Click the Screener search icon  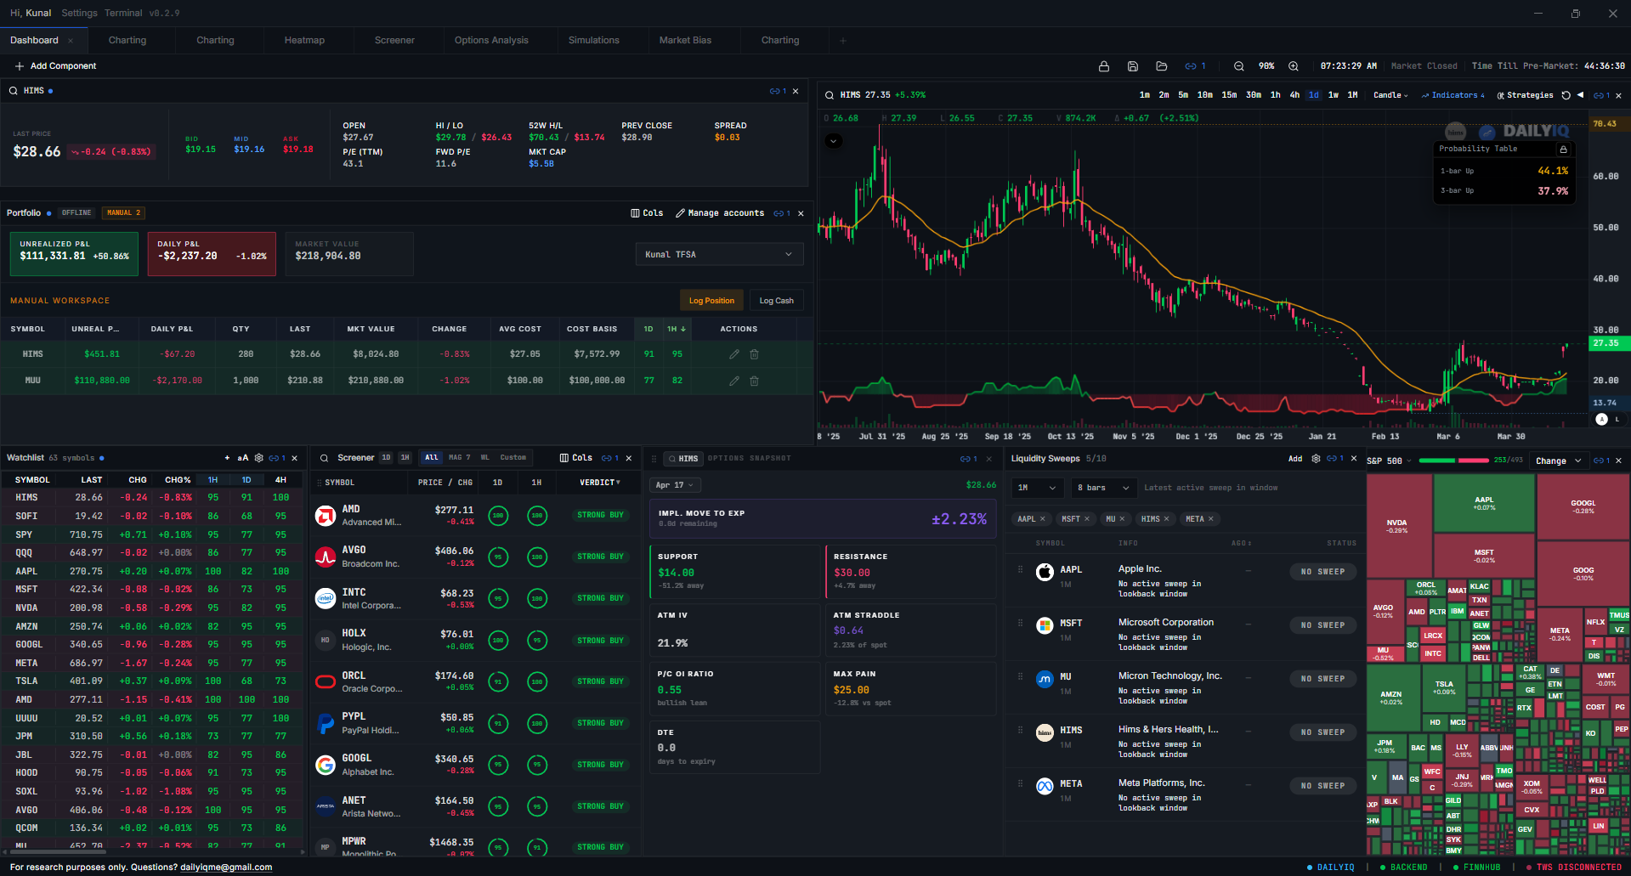click(324, 458)
